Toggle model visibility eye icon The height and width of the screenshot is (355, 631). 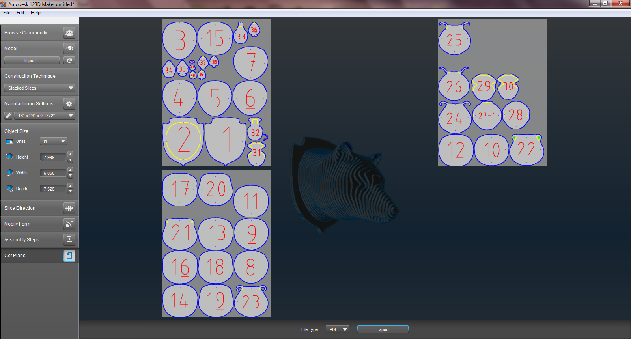[x=69, y=49]
